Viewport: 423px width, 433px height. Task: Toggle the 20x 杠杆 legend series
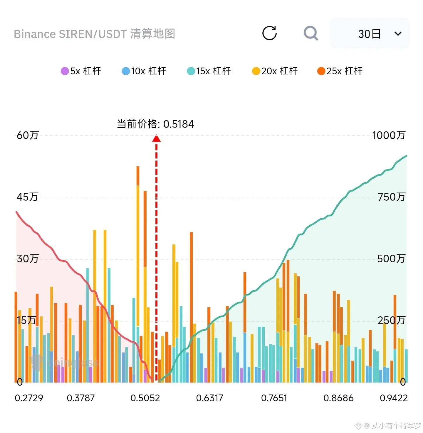(275, 71)
